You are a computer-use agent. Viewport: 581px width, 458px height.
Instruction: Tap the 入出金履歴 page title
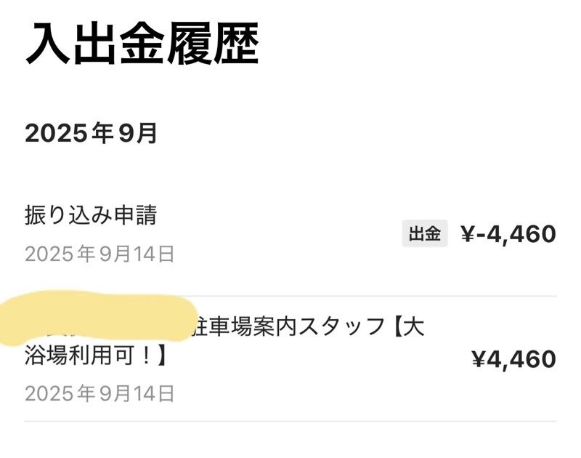click(x=142, y=45)
